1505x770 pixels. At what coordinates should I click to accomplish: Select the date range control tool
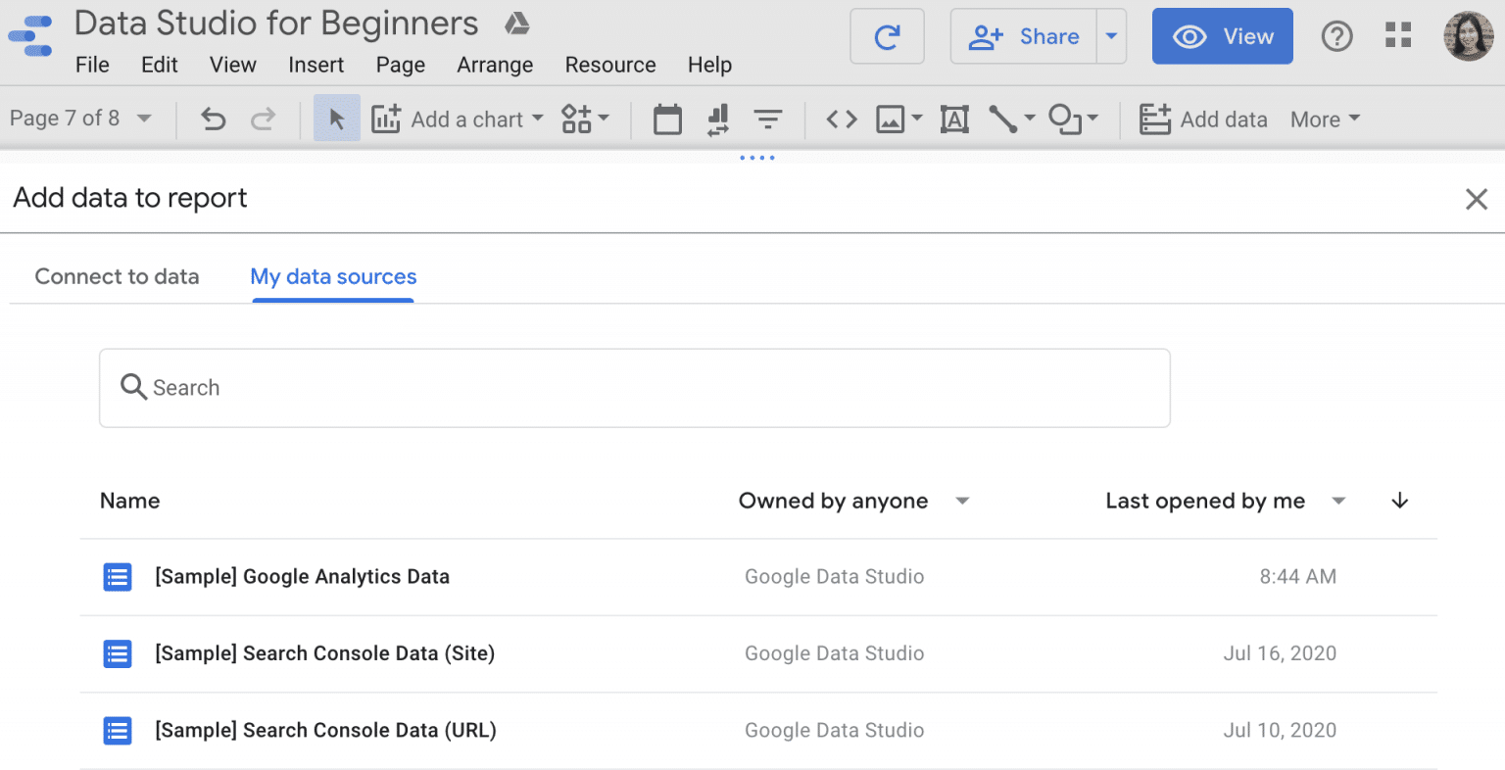(x=667, y=119)
